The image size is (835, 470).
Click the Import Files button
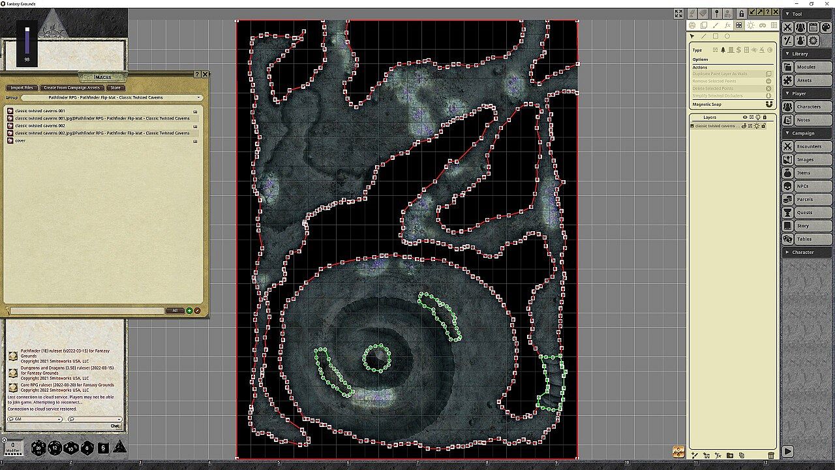coord(22,87)
